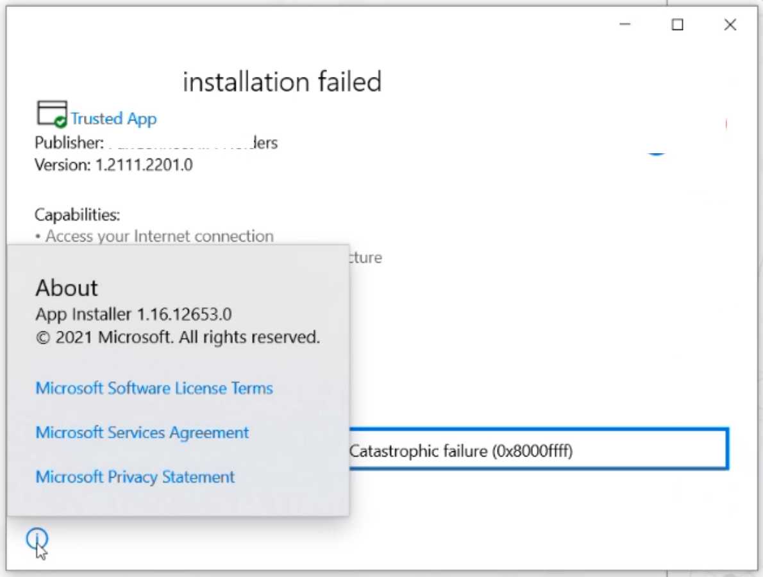
Task: Open Microsoft Services Agreement
Action: [142, 432]
